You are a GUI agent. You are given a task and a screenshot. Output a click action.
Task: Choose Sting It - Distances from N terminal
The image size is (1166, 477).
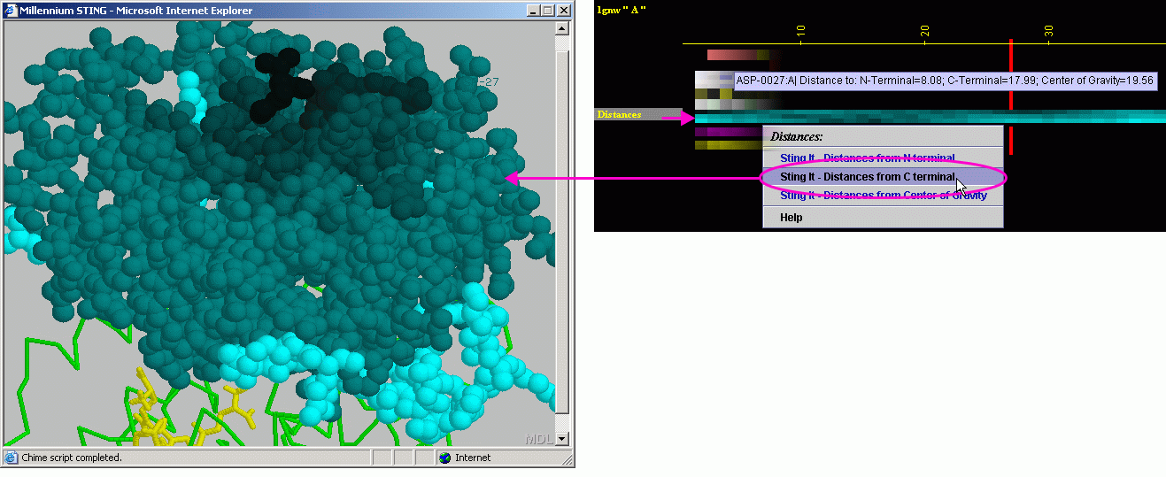click(x=883, y=158)
